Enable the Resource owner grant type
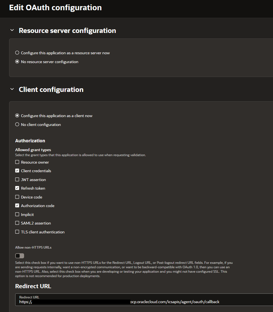 pos(17,162)
